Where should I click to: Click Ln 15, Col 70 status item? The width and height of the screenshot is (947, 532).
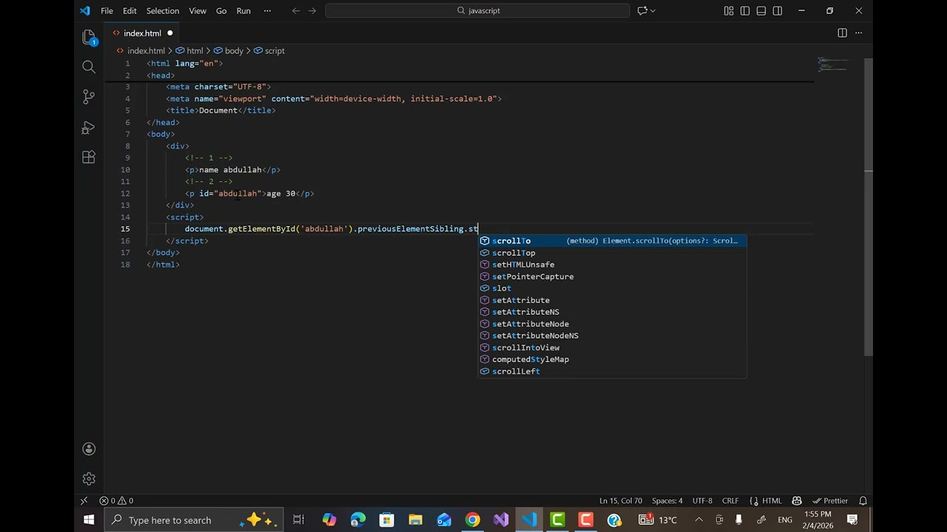(x=620, y=500)
